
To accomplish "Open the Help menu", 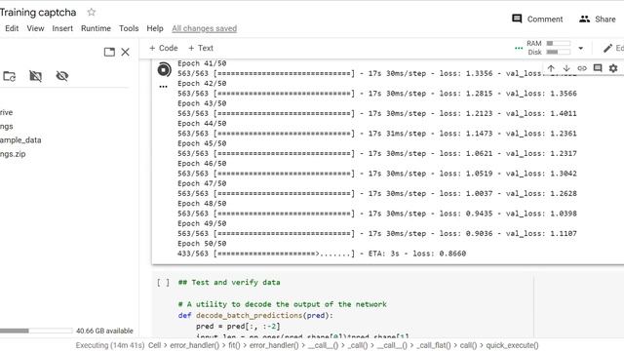I will click(x=155, y=28).
